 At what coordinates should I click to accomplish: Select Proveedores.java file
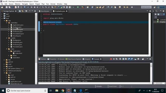click(18, 34)
